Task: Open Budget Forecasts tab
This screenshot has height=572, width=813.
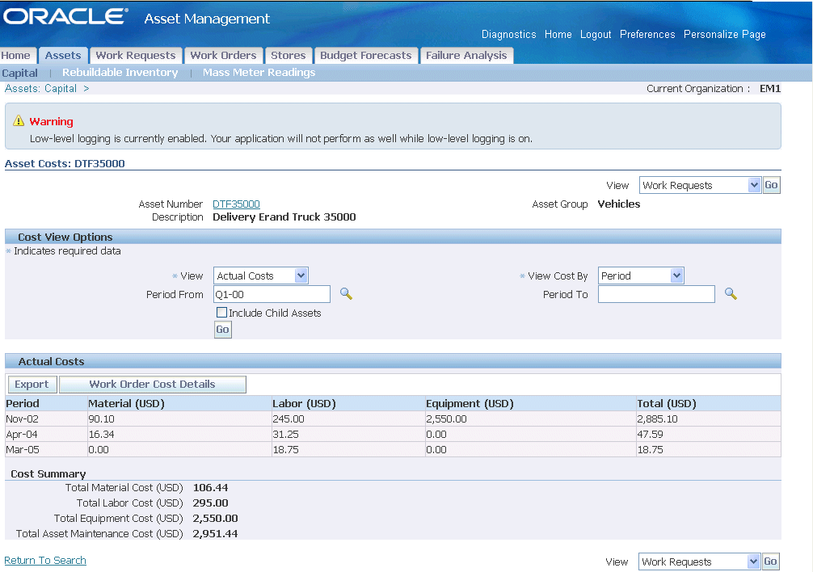Action: pyautogui.click(x=365, y=56)
